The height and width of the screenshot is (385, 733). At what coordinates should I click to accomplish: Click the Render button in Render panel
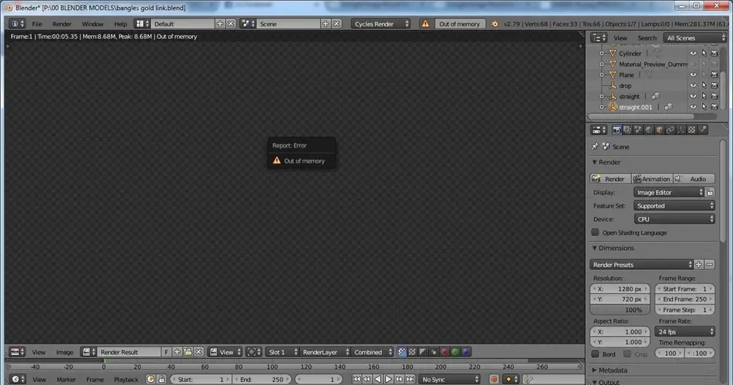pos(610,179)
